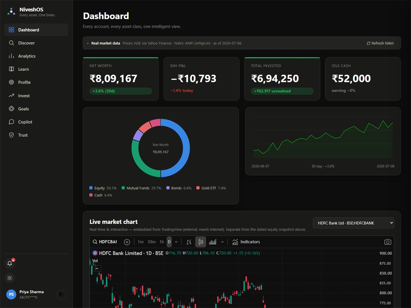Screen dimensions: 411x308
Task: Open notifications bell with 6 badge
Action: point(10,264)
